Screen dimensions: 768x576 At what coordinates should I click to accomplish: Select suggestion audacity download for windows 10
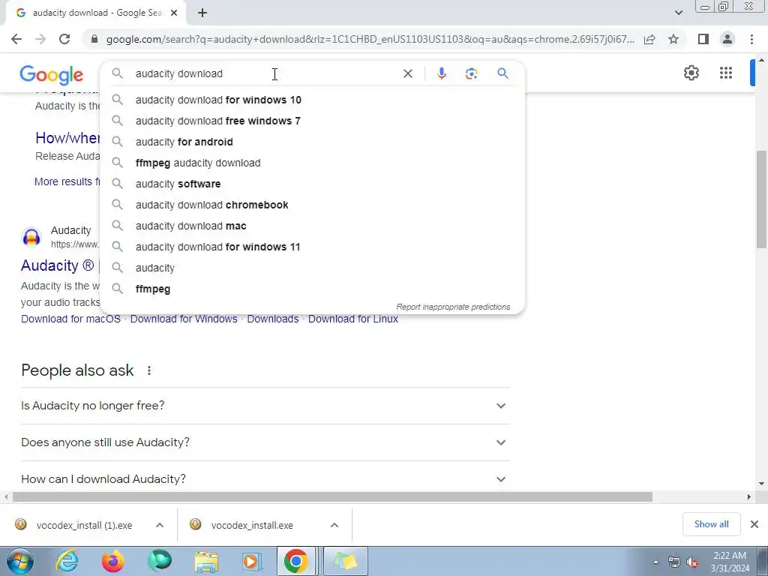(312, 100)
